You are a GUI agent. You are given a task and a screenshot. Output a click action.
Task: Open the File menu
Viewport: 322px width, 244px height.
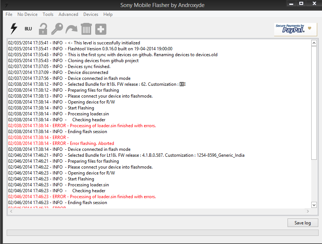(9, 14)
